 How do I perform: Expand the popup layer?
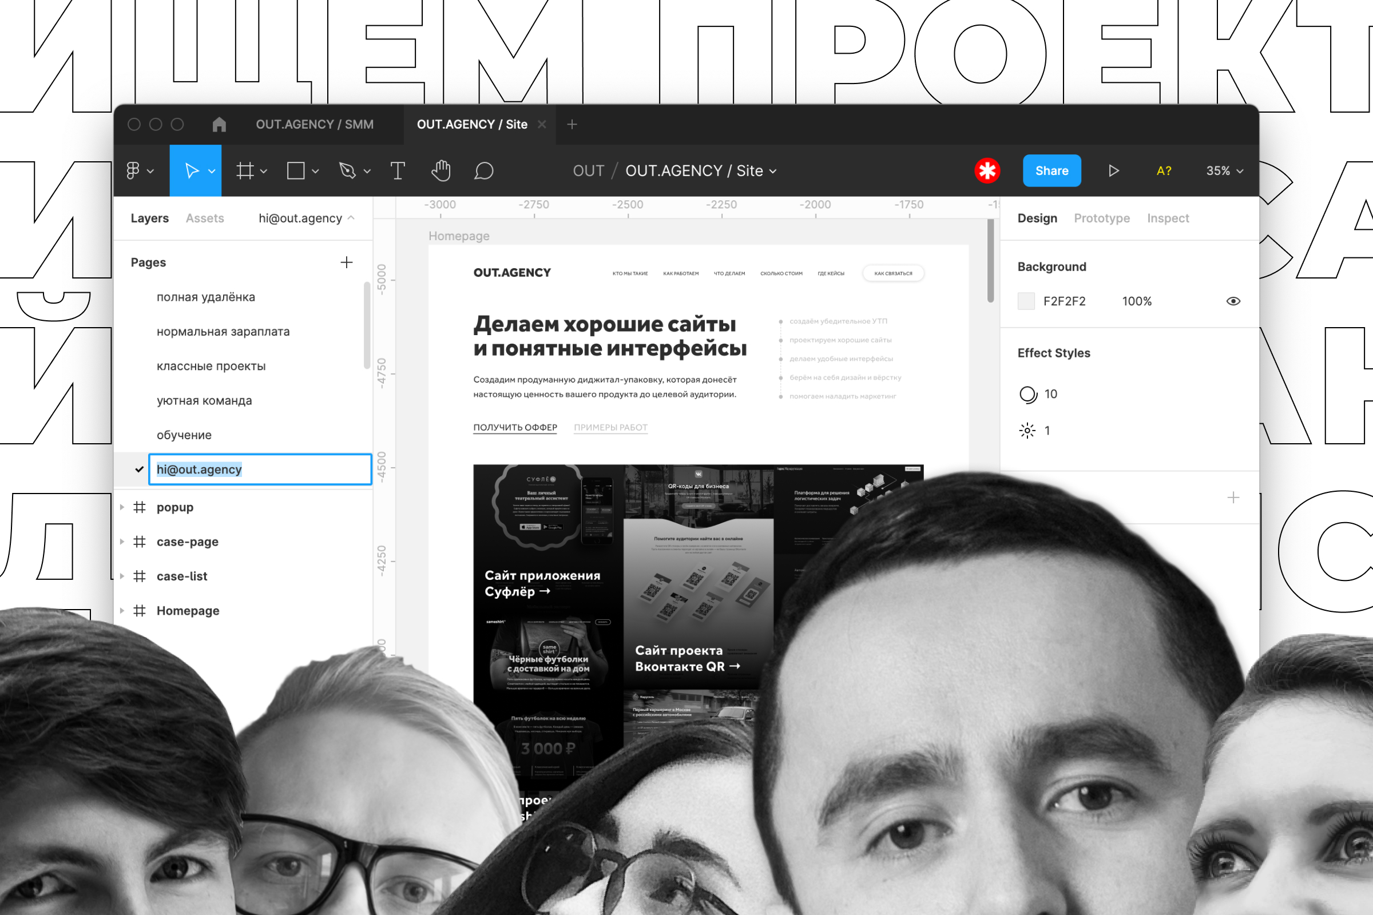122,507
